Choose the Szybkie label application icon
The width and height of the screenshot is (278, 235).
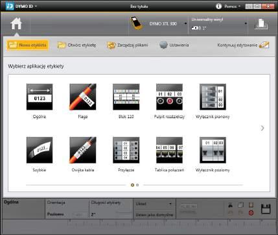click(40, 150)
